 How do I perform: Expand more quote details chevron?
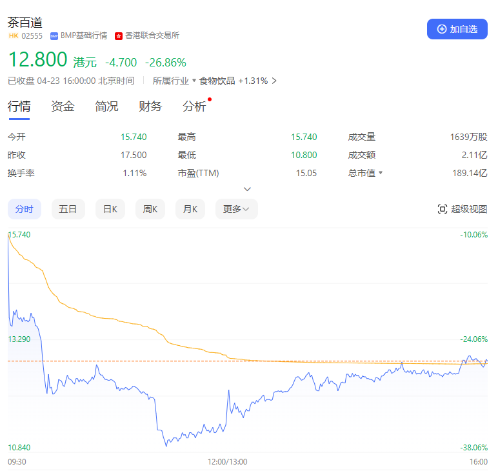[x=247, y=189]
